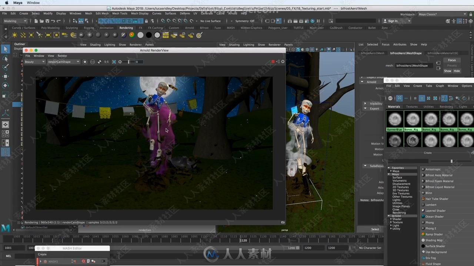Switch to the FX shelf tab
The width and height of the screenshot is (474, 266).
pyautogui.click(x=140, y=28)
